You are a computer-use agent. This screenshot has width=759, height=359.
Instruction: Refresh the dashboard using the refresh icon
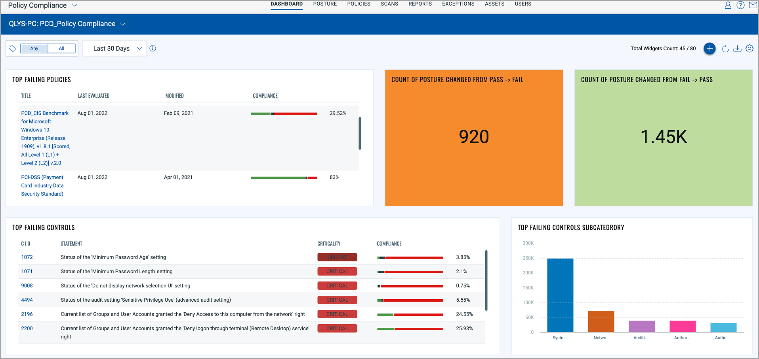pos(725,48)
